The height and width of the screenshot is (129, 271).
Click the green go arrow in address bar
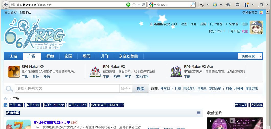coord(128,5)
